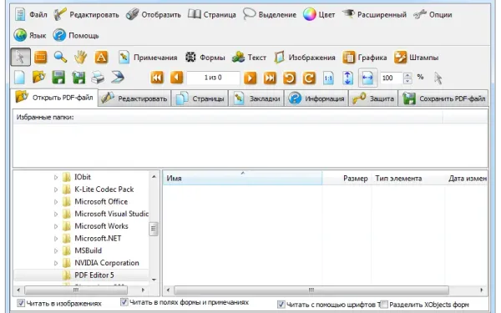Open the Опции menu

(433, 15)
